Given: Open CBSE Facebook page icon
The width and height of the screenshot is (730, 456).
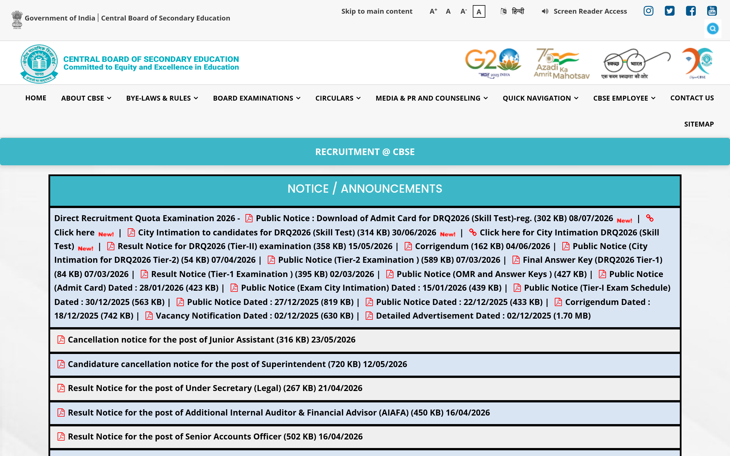Looking at the screenshot, I should click(690, 11).
